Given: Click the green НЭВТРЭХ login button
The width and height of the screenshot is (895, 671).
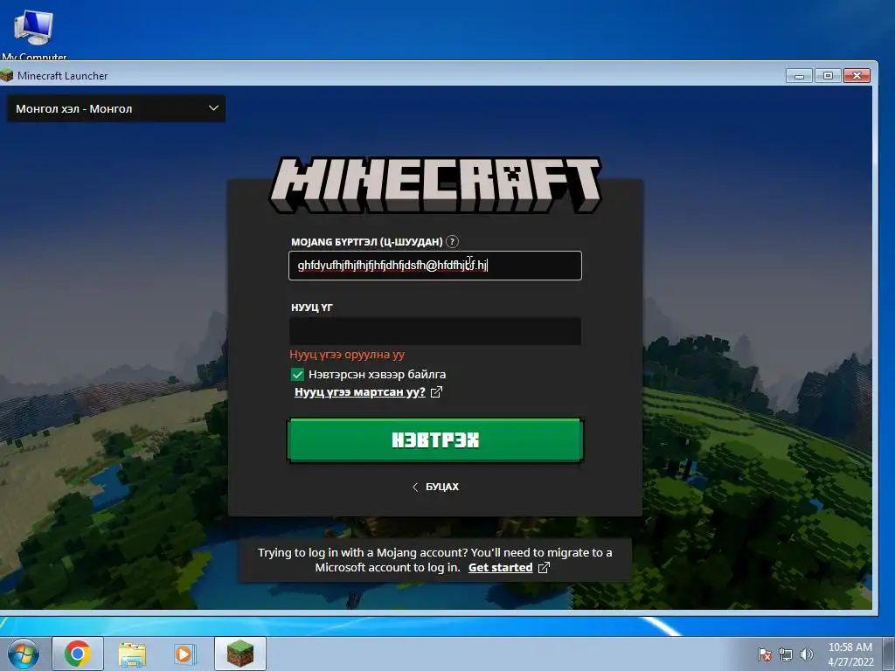Looking at the screenshot, I should point(435,440).
